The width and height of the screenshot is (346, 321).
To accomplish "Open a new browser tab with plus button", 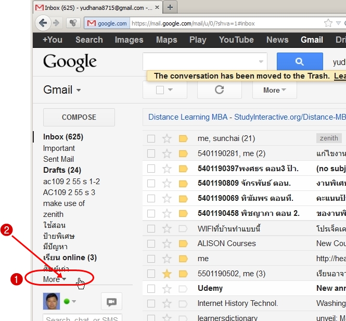I will [x=170, y=7].
